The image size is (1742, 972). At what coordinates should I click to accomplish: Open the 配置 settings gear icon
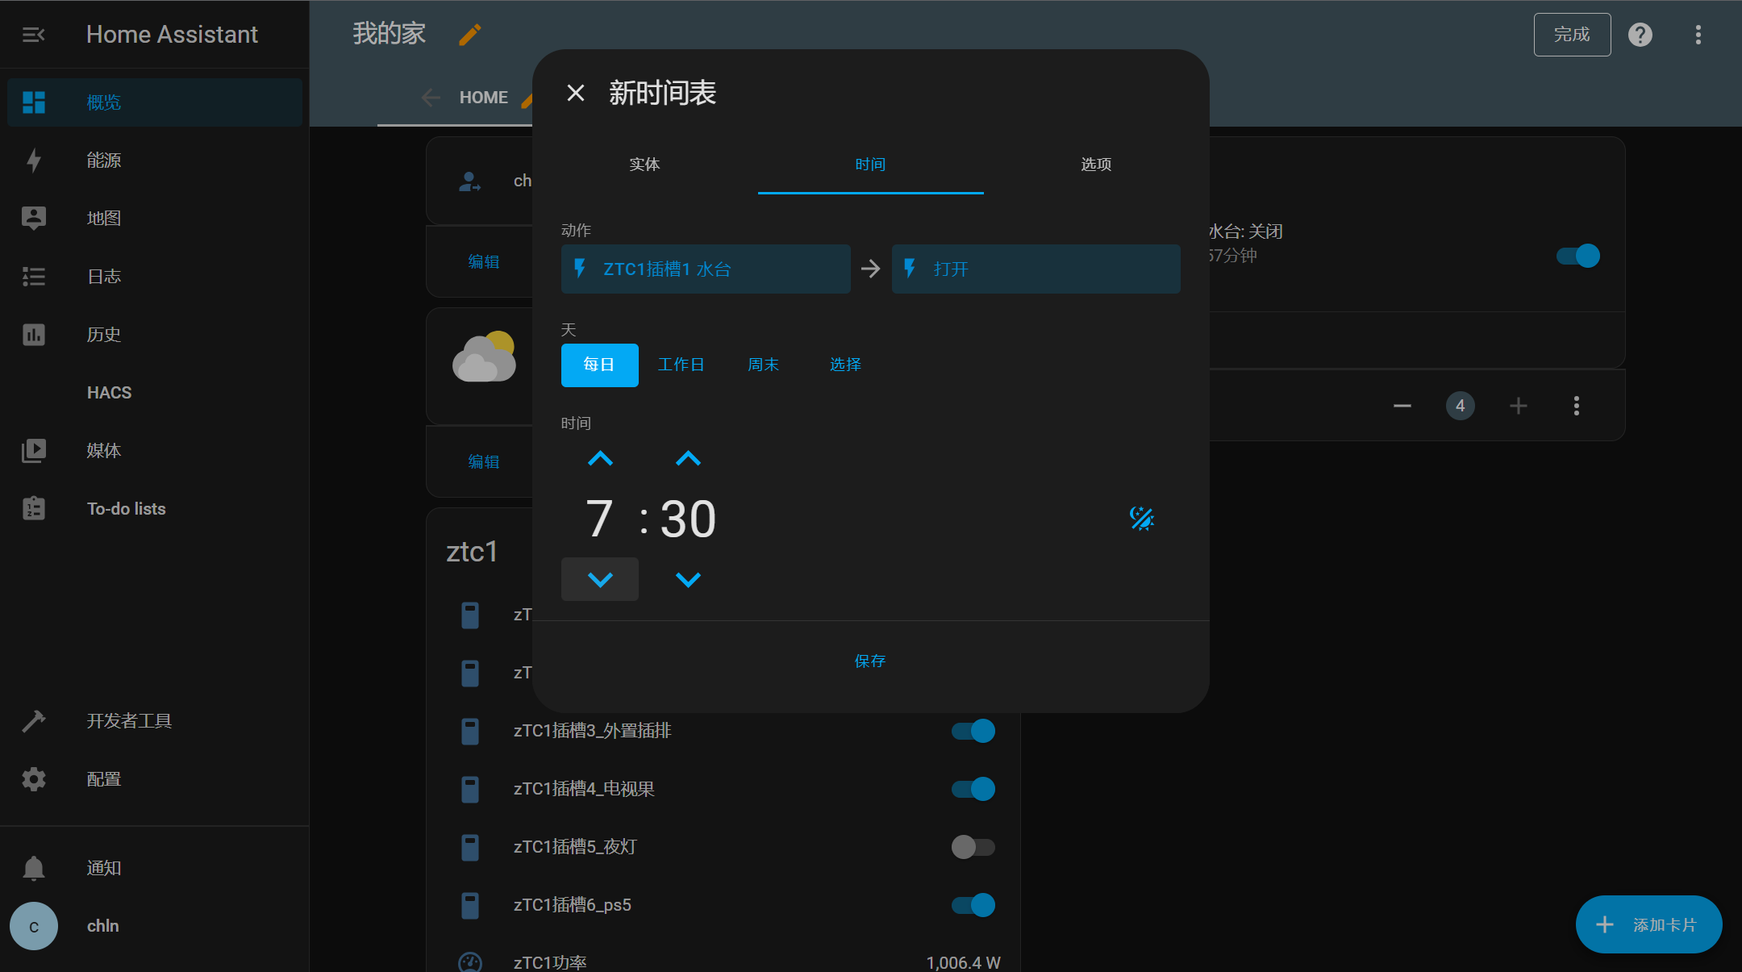(x=34, y=779)
